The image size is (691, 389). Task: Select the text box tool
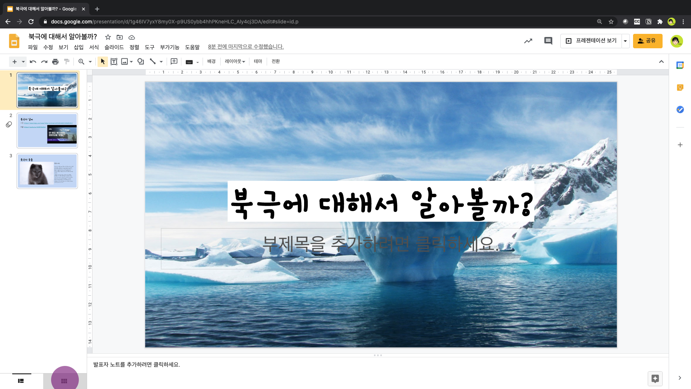pos(114,62)
